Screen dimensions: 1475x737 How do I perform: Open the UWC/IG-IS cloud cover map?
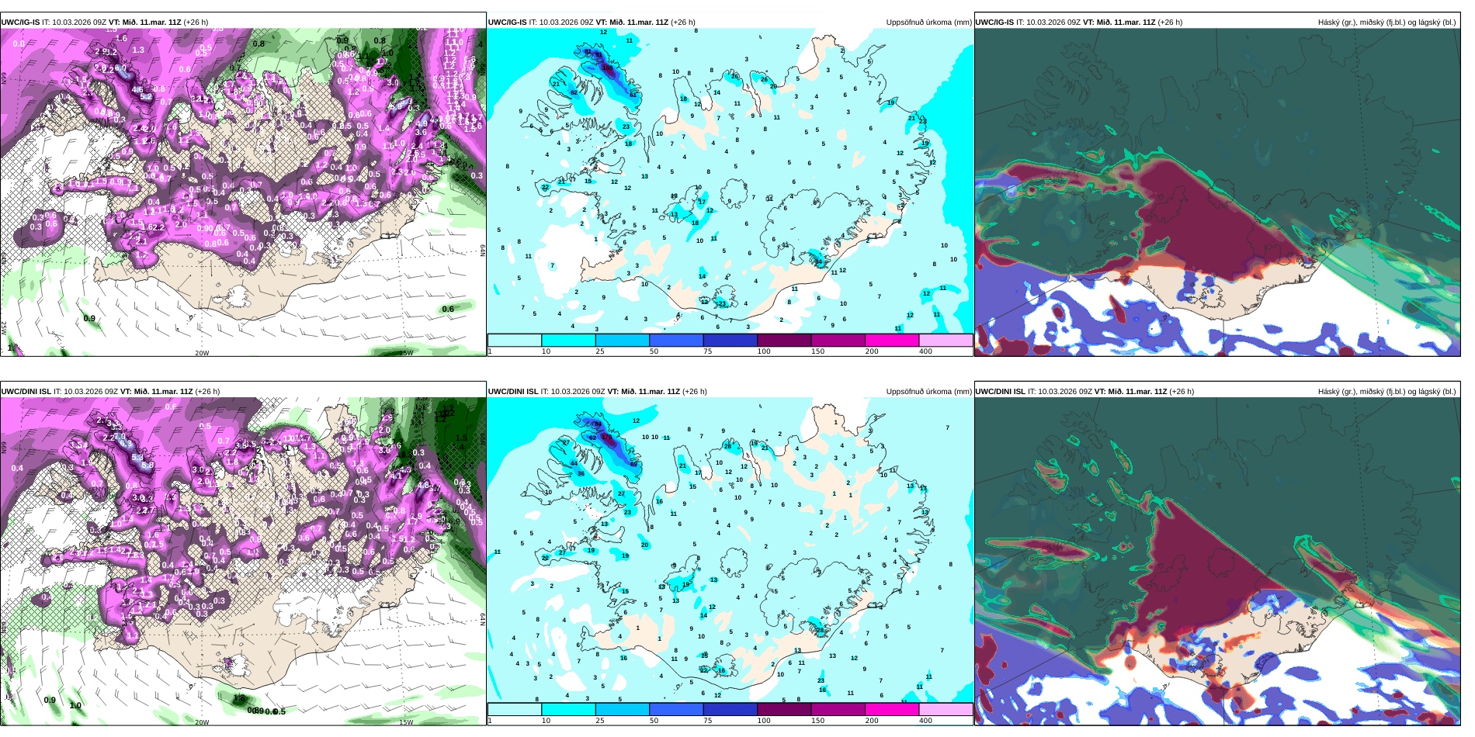tap(1217, 192)
